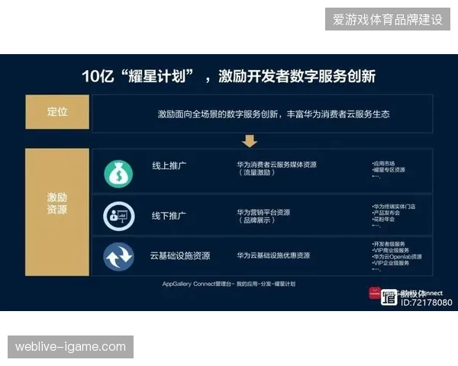Click the red Huawei logo icon
Screen dimensions: 458x366
point(375,293)
